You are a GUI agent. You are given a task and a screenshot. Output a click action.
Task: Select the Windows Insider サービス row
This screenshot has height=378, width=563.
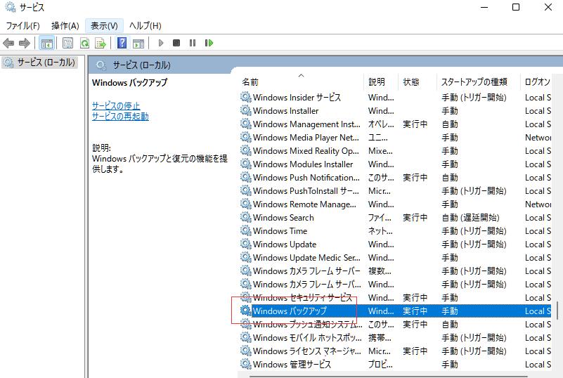click(395, 97)
